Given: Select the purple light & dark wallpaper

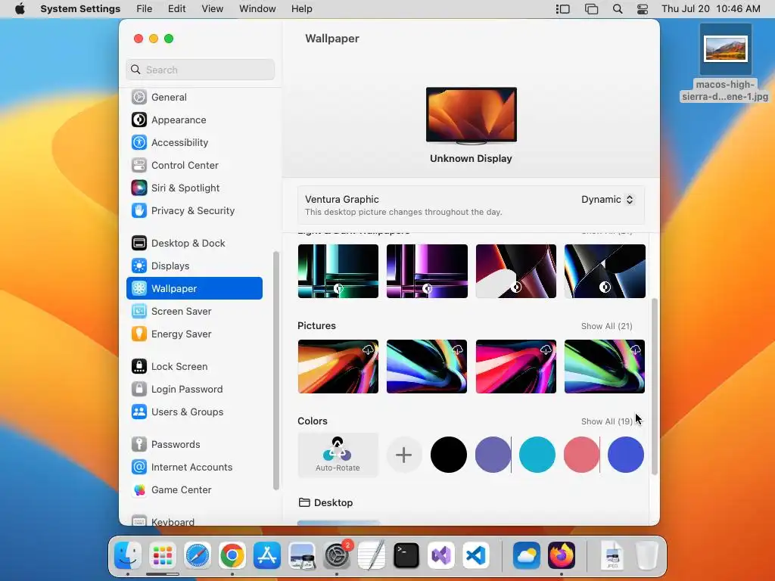Looking at the screenshot, I should point(427,272).
